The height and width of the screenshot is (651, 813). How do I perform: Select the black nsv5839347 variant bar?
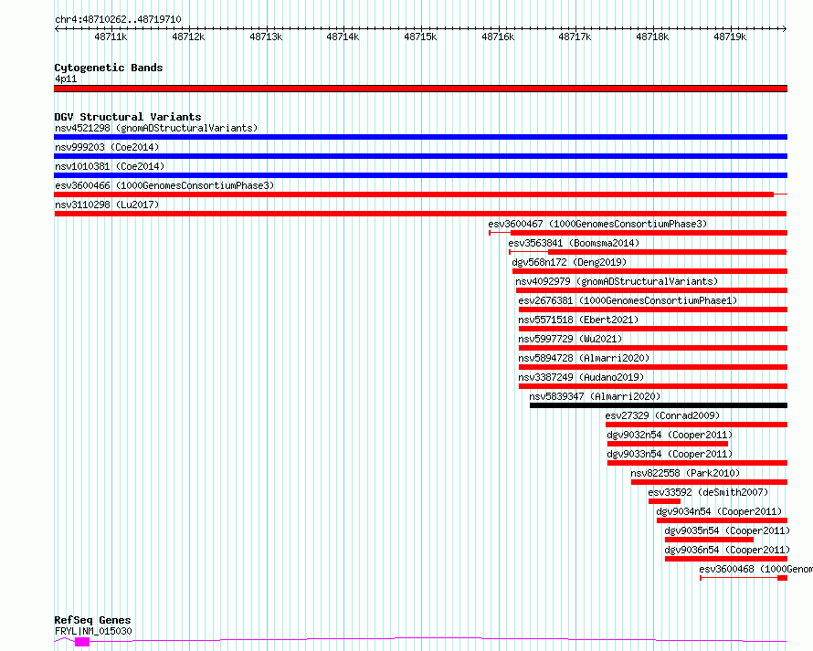[x=659, y=405]
